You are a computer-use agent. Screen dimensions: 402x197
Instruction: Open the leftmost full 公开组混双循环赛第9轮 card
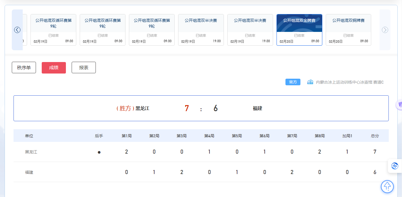point(54,30)
